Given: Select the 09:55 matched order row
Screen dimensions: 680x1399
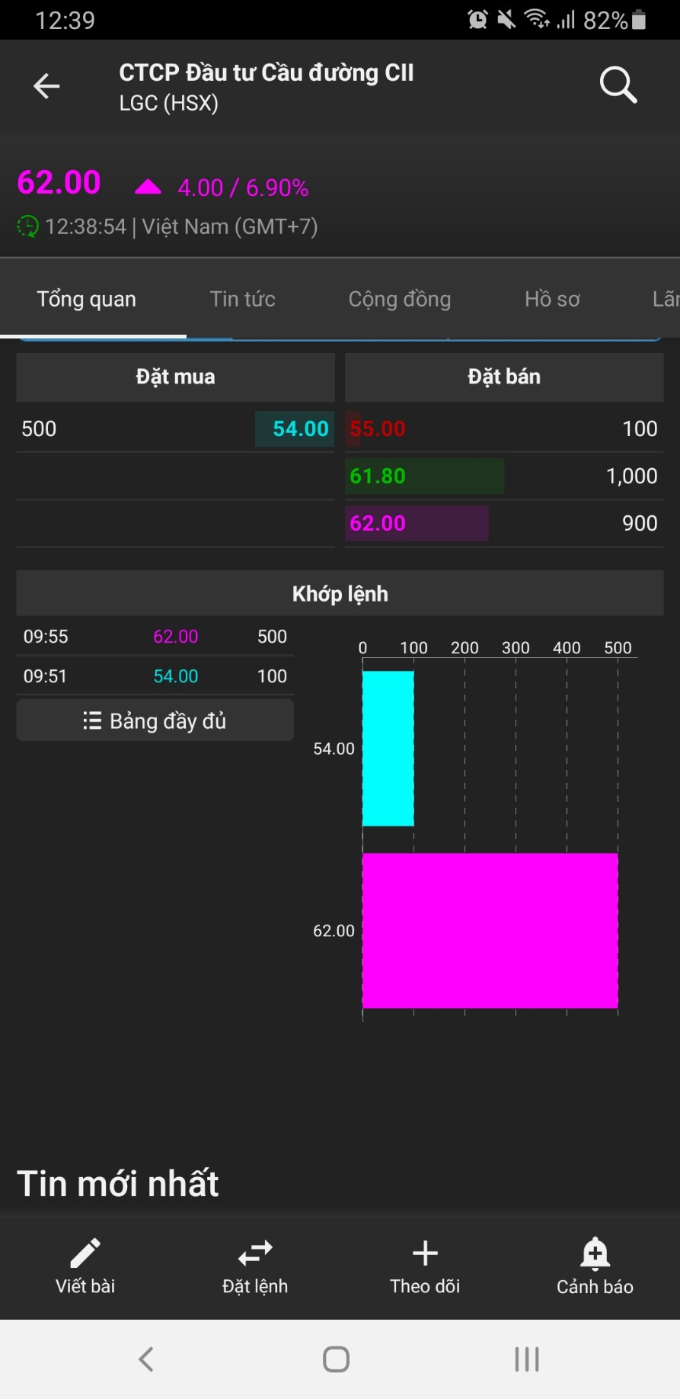Looking at the screenshot, I should (x=155, y=637).
